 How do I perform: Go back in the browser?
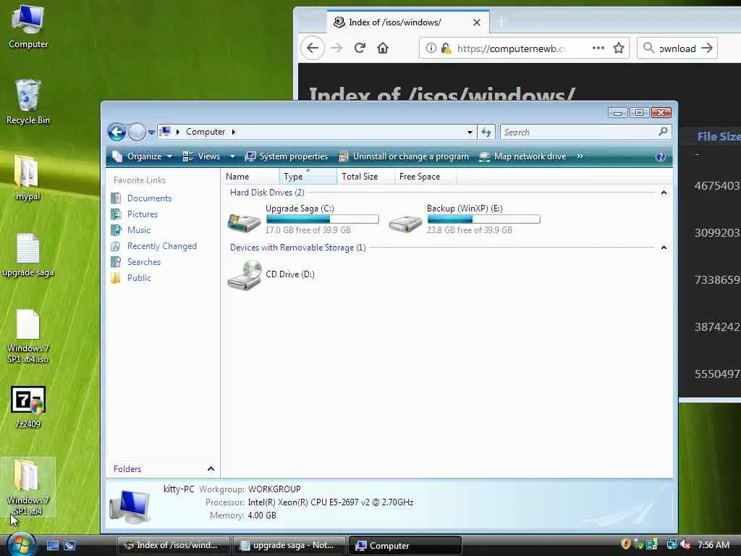pos(313,48)
